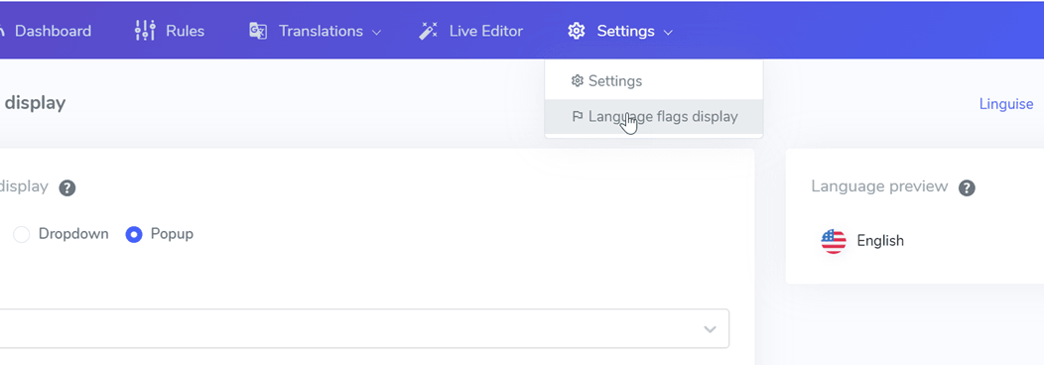Click the US flag in preview
1044x365 pixels.
[x=834, y=241]
